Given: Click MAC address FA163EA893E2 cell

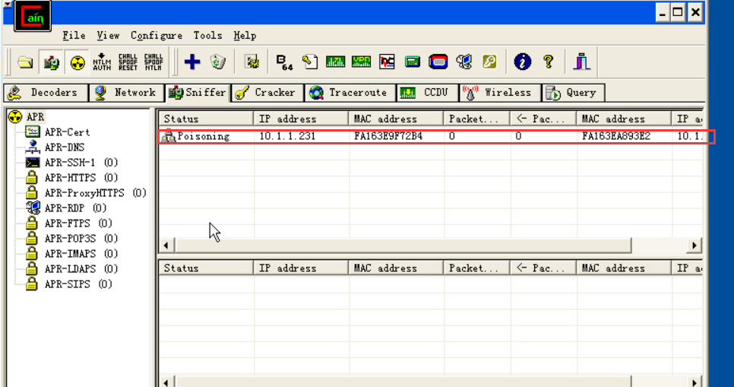Looking at the screenshot, I should (x=616, y=136).
